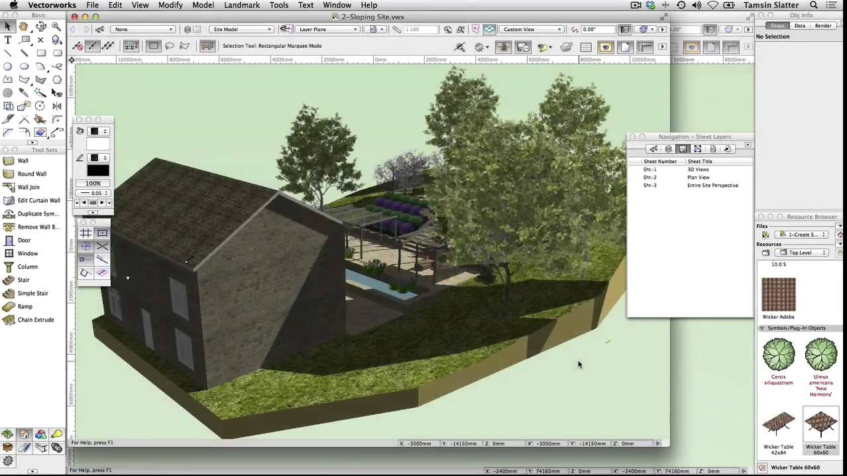Select the Text tool
The height and width of the screenshot is (476, 847).
[8, 40]
